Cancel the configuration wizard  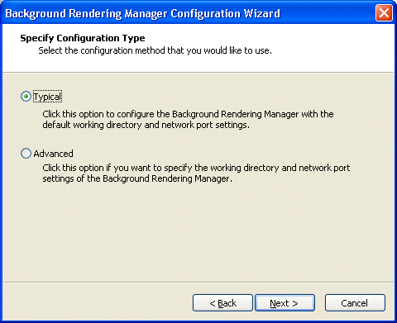[x=355, y=303]
